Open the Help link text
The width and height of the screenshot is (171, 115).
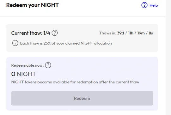click(x=154, y=5)
